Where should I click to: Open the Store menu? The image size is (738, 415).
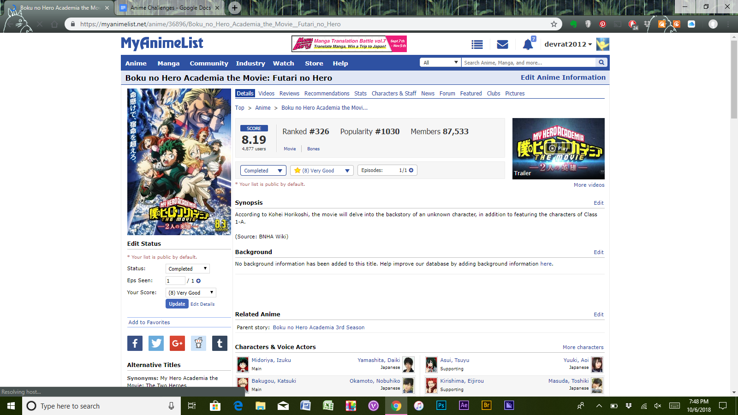(314, 63)
